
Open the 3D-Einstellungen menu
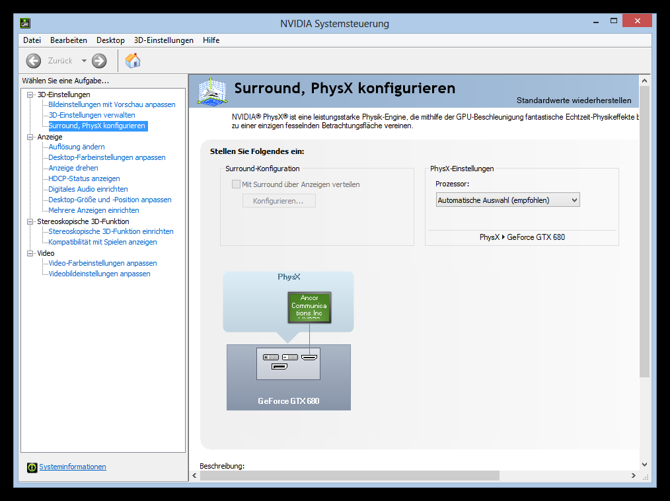[164, 40]
